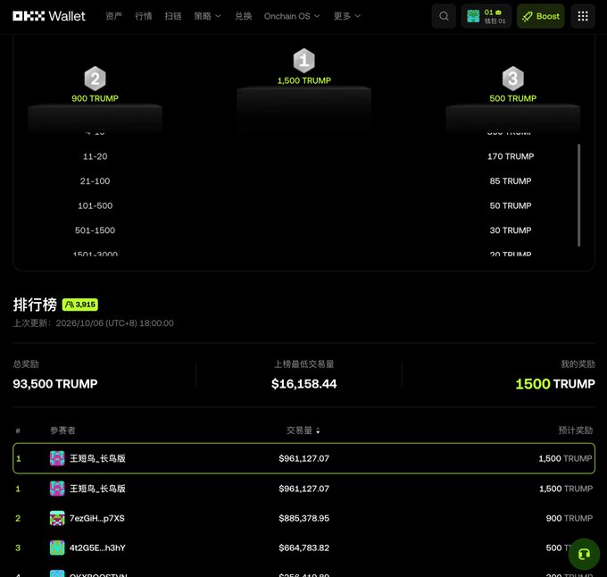Open the search icon in header
Screen dimensions: 607x577
pyautogui.click(x=444, y=16)
